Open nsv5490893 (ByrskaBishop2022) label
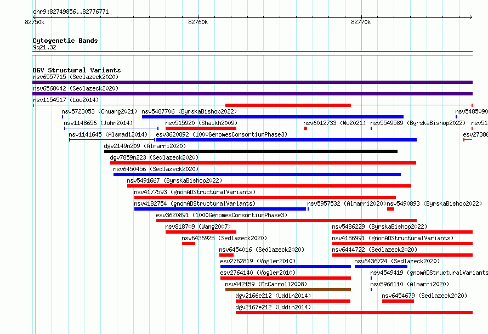This screenshot has height=334, width=488. [x=434, y=203]
